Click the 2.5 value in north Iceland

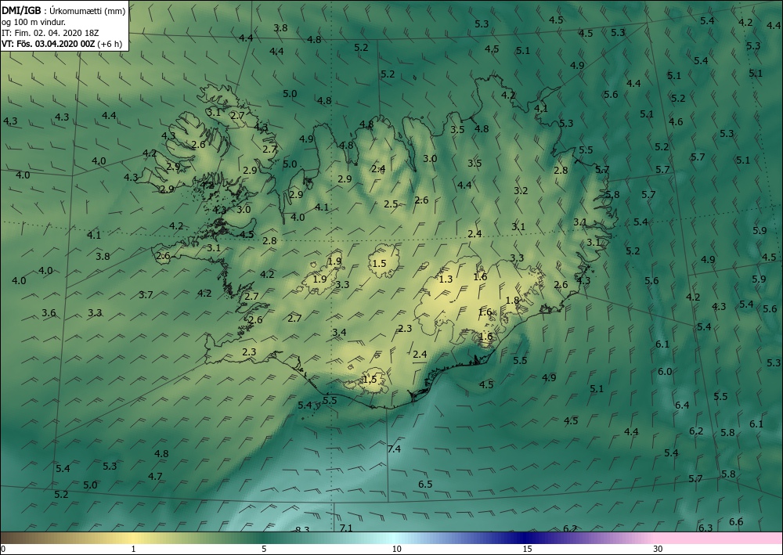click(391, 204)
